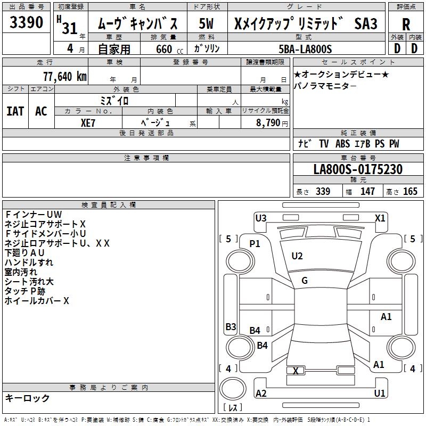
Task: Click the grade text ending in SA3
Action: click(306, 23)
